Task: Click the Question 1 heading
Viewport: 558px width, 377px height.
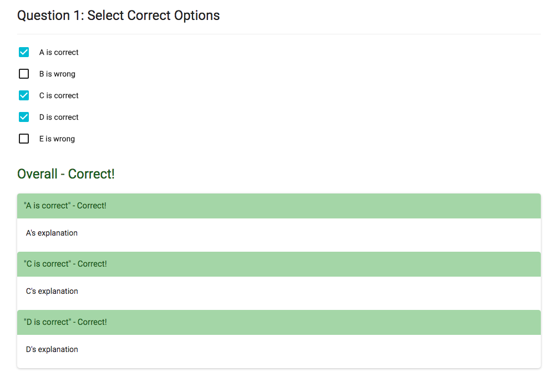Action: tap(118, 16)
